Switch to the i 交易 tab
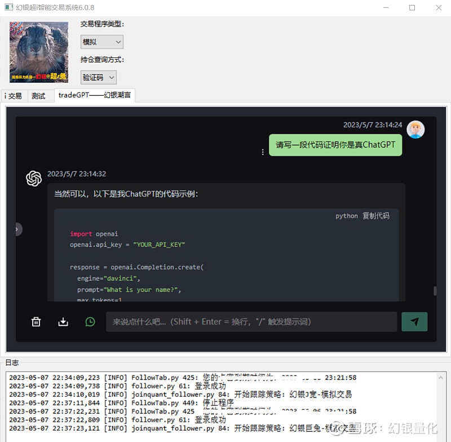451x442 pixels. 14,96
